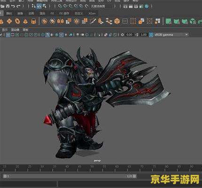Click the Mirror geometry shelf icon
The image size is (202, 188).
[61, 21]
